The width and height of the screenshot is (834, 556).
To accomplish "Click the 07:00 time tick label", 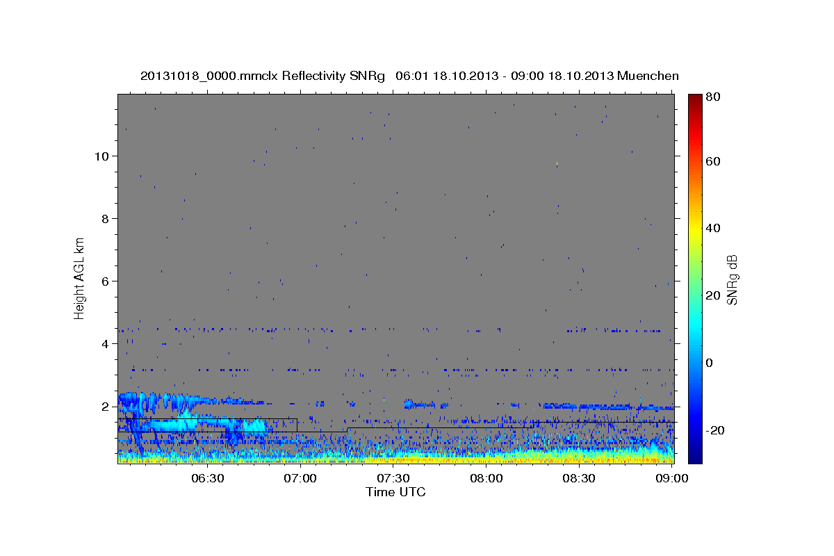I will (x=300, y=478).
